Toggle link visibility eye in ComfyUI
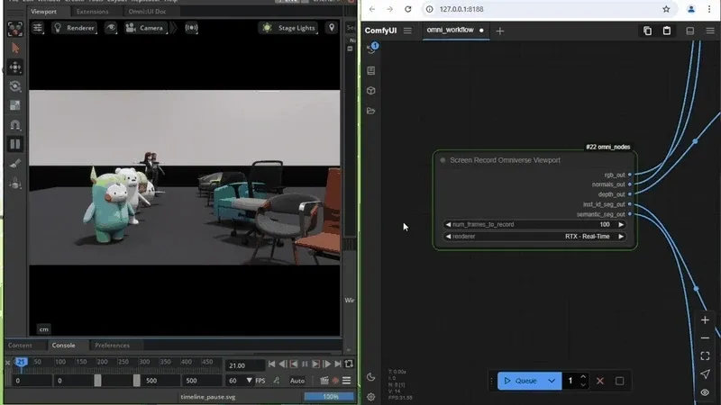 [705, 392]
